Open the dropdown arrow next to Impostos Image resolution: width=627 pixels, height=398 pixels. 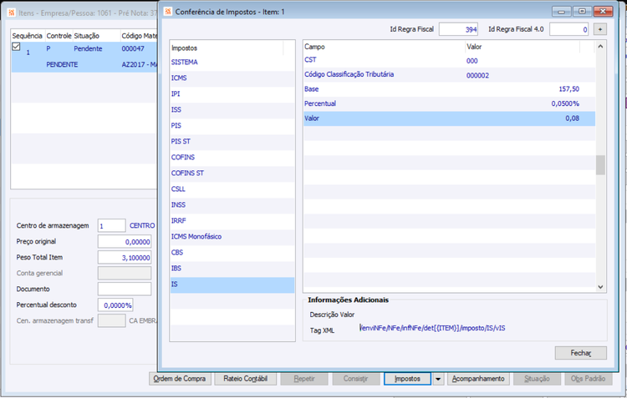coord(438,379)
